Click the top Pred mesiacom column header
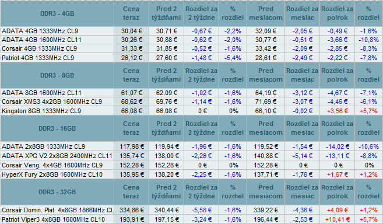The image size is (383, 224). pyautogui.click(x=266, y=13)
